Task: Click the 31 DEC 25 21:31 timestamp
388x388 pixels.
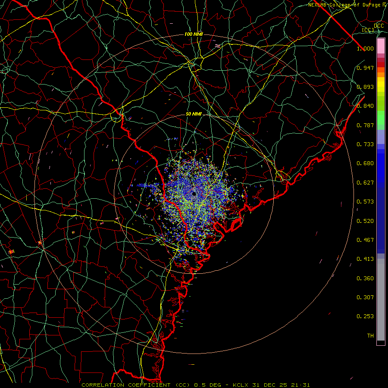Action: tap(281, 385)
